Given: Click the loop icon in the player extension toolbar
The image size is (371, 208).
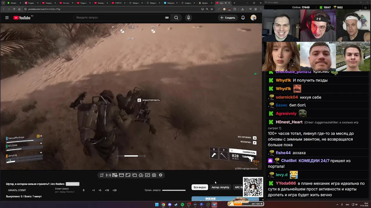Looking at the screenshot, I should coord(102,175).
